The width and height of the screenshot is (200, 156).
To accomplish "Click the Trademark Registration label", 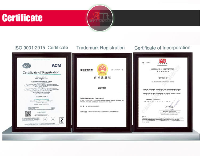I will pos(101,48).
